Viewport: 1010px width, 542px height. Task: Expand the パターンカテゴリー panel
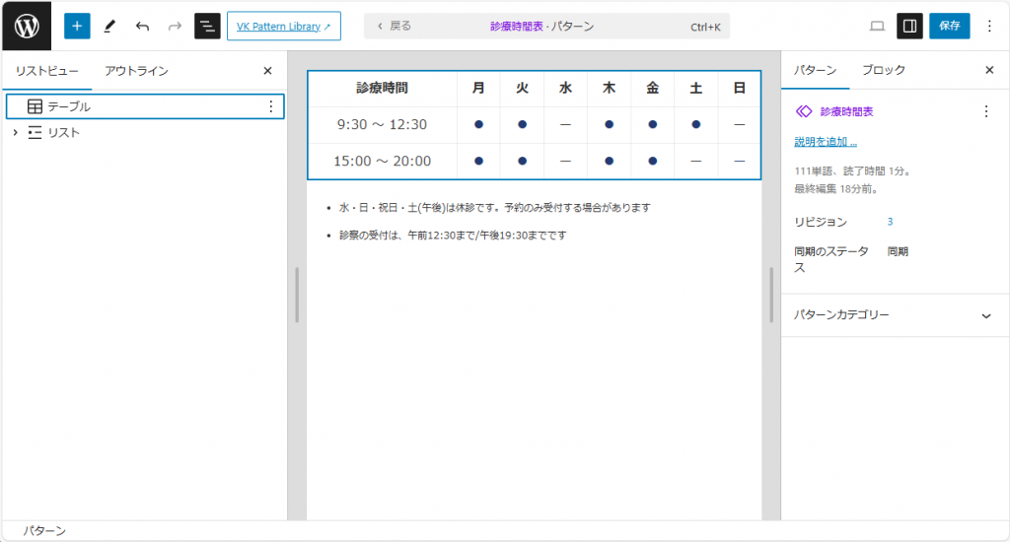[x=985, y=315]
